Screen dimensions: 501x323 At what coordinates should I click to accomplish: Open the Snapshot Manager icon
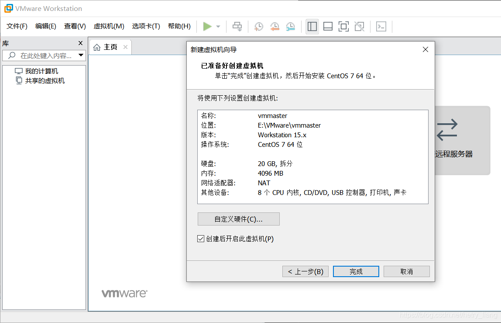point(291,26)
